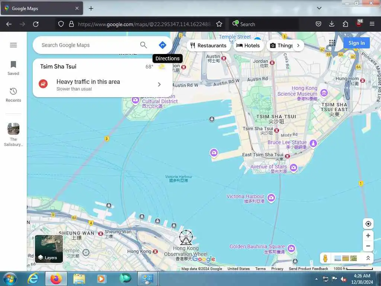Click the Jordan MTR station icon
Image resolution: width=381 pixels, height=286 pixels.
pos(272,63)
